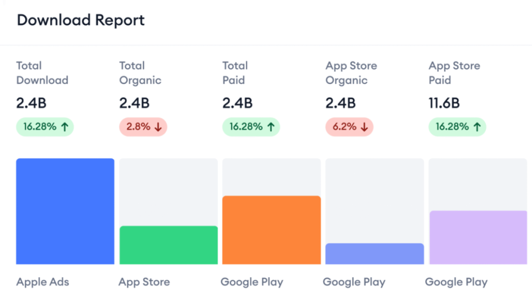The width and height of the screenshot is (532, 290).
Task: Click the red 2.8% decrease badge
Action: (x=143, y=127)
